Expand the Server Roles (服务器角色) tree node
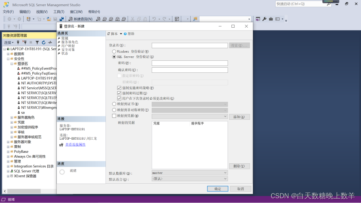361x203 pixels. 12,118
